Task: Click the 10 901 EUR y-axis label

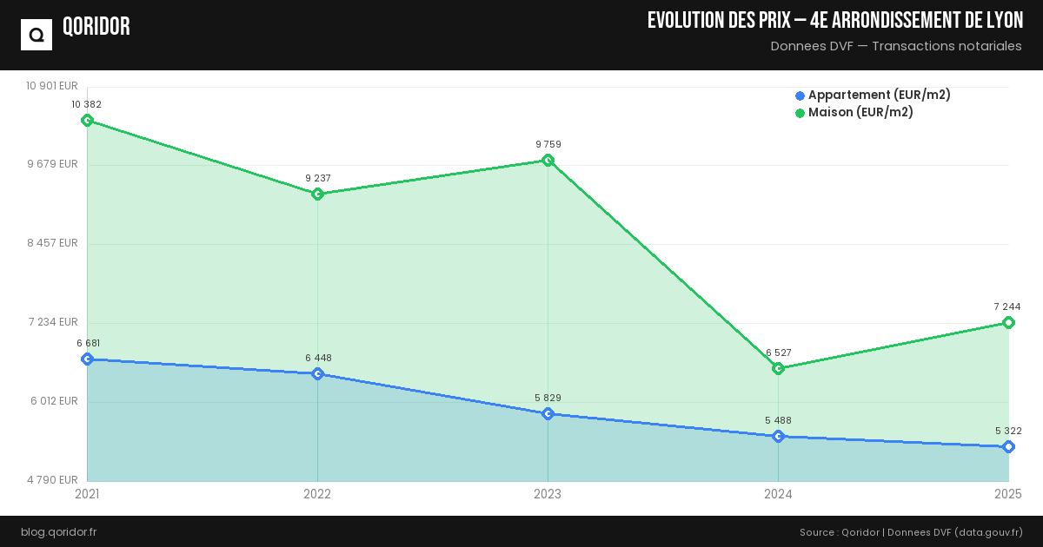Action: pyautogui.click(x=51, y=86)
